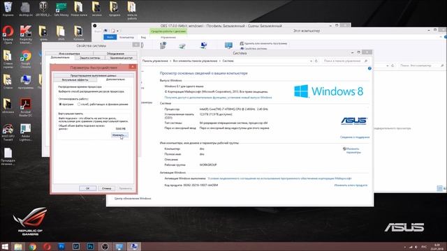This screenshot has width=447, height=251.
Task: Click the language indicator in the system tray
Action: (x=424, y=247)
